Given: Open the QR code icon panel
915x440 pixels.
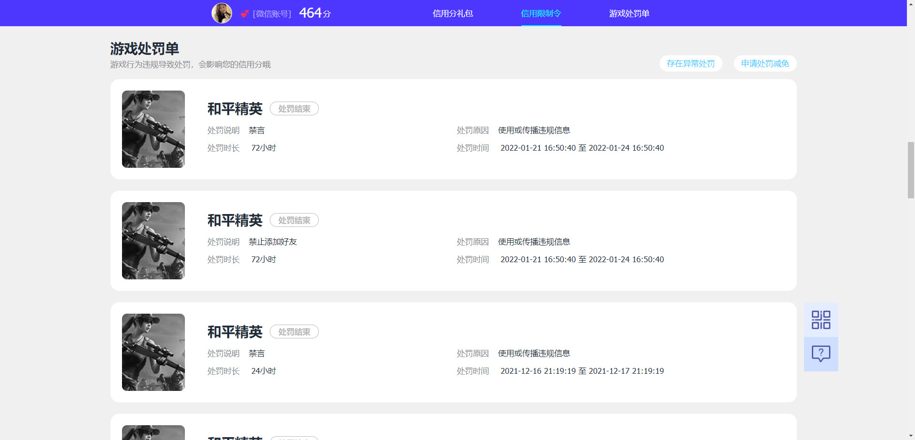Looking at the screenshot, I should [821, 320].
